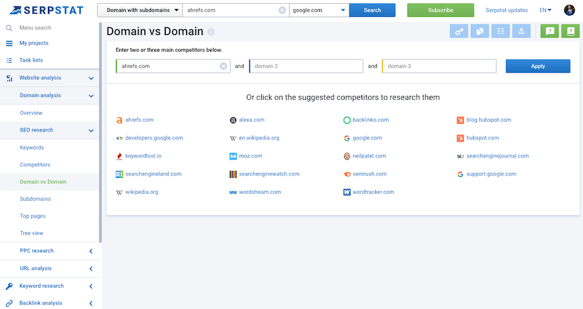Click the Menu search field

click(36, 28)
